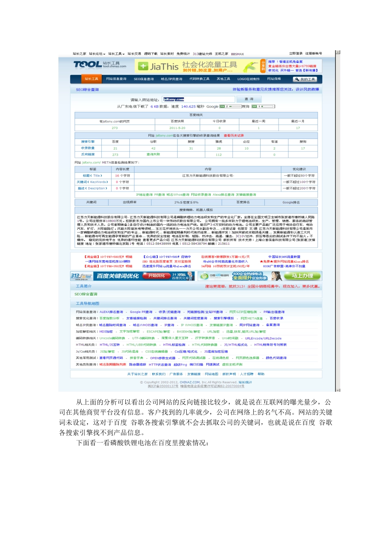Open the 网站保姆 nav tab
This screenshot has height=549, width=388.
(x=274, y=79)
